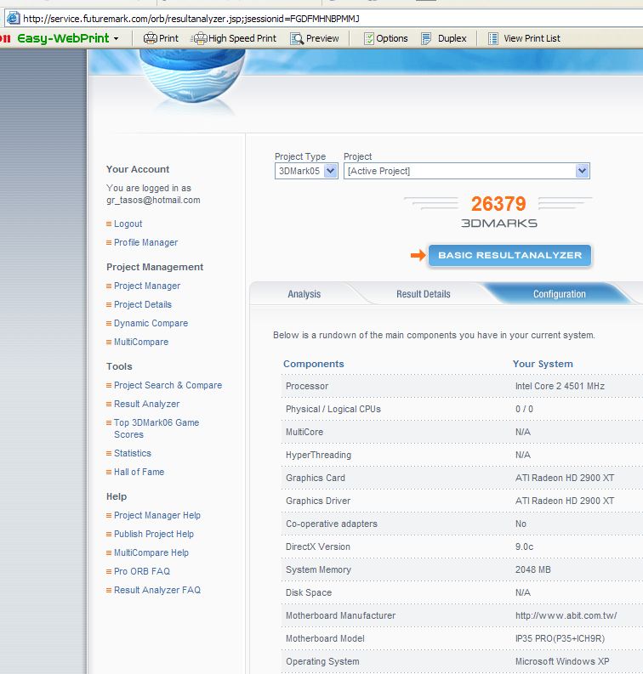Image resolution: width=643 pixels, height=674 pixels.
Task: Click the Intel Core 2 4501 MHz value
Action: click(560, 386)
